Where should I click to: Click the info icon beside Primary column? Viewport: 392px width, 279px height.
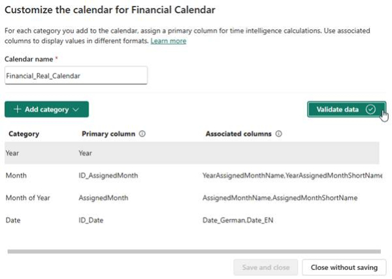pos(142,134)
